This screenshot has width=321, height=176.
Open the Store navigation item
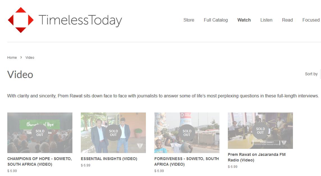(x=189, y=20)
